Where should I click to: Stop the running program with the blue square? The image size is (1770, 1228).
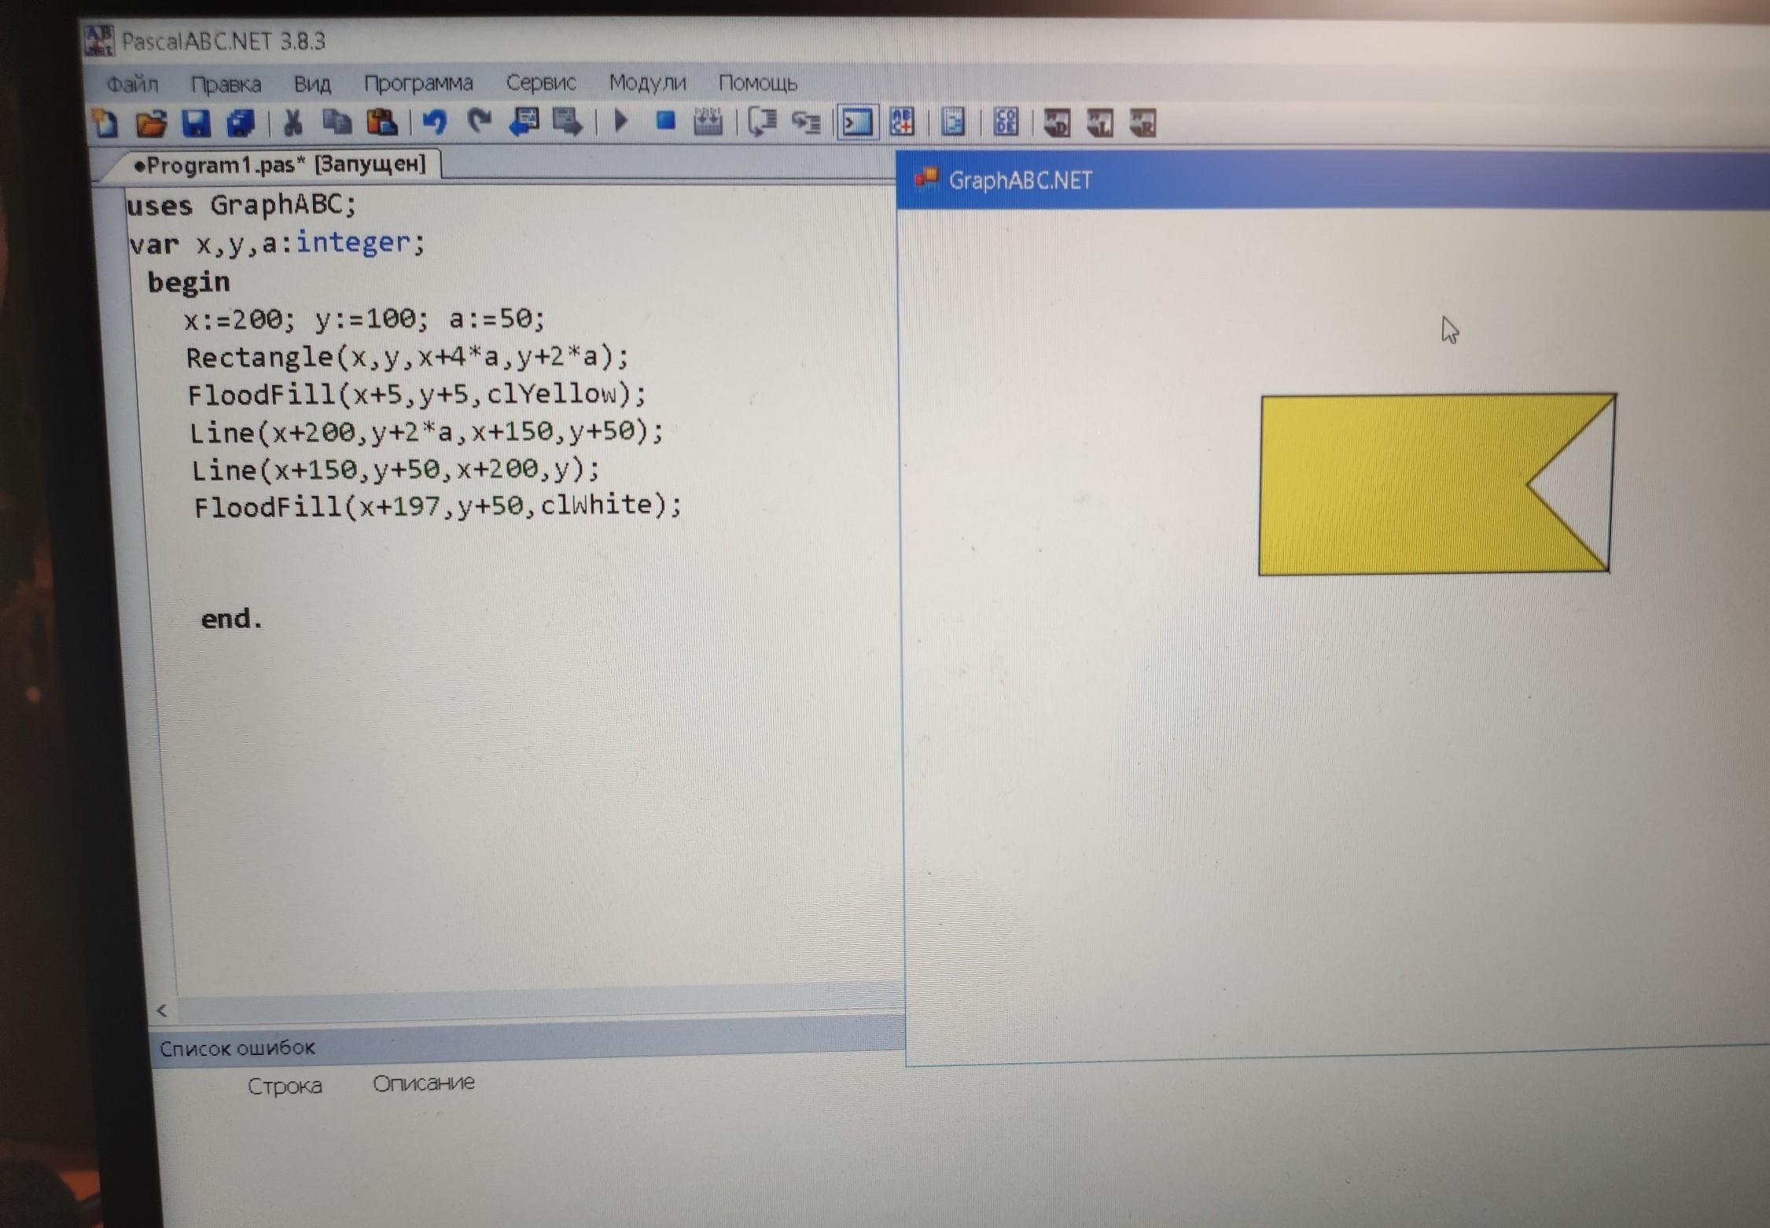tap(666, 121)
